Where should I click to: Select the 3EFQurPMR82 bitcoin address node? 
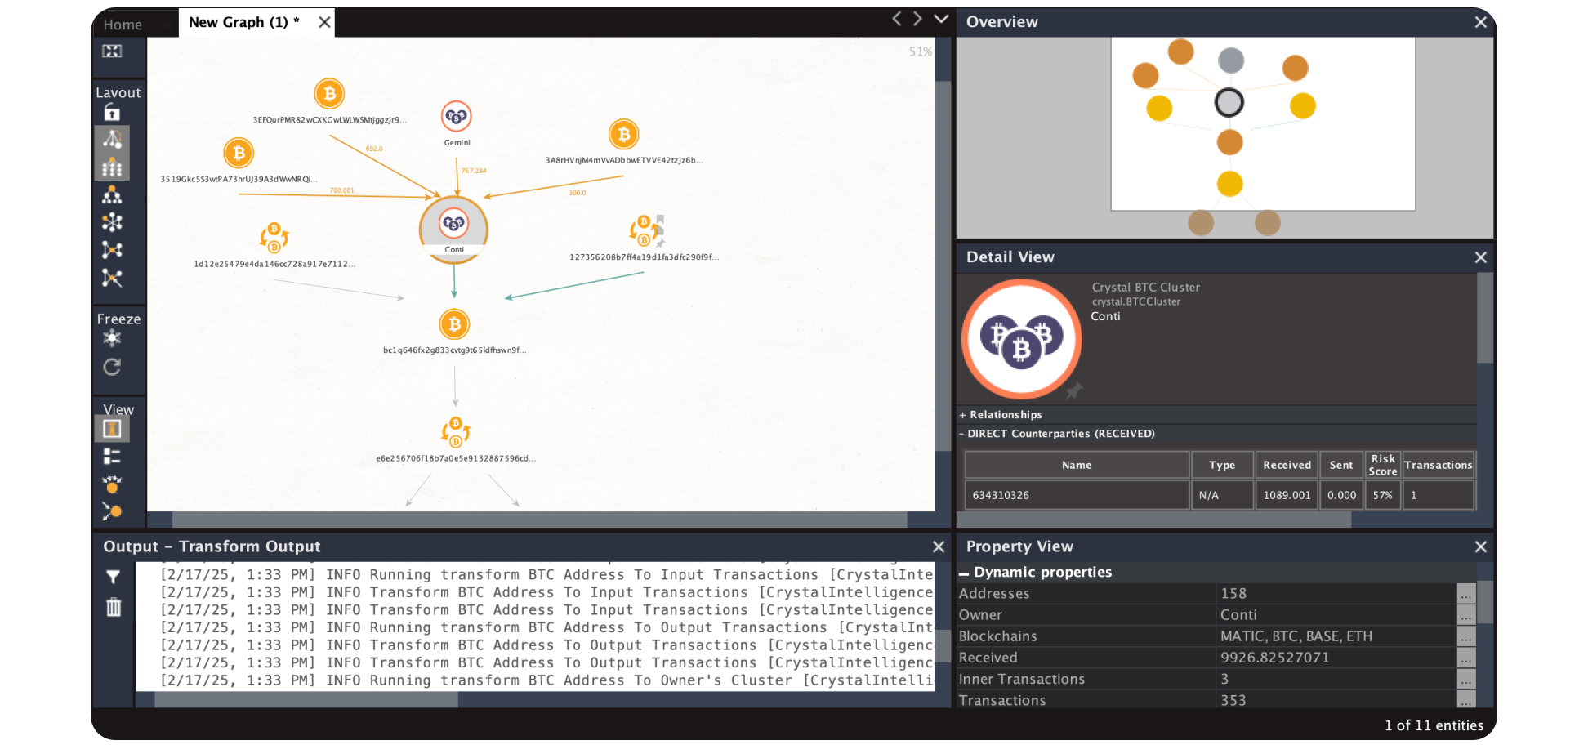click(329, 94)
